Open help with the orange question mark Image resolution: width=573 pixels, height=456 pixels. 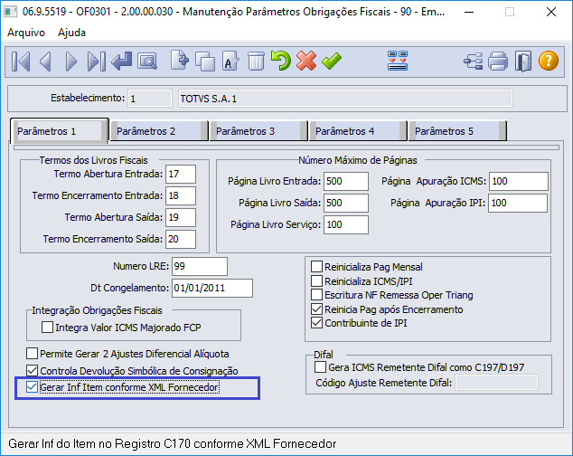pos(549,61)
